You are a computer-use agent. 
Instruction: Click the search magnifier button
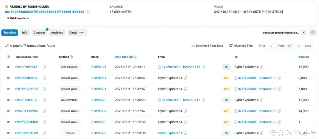click(x=313, y=33)
